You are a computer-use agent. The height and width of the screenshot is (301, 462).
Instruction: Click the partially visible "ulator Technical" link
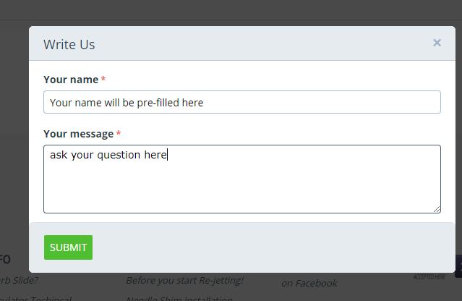point(35,298)
